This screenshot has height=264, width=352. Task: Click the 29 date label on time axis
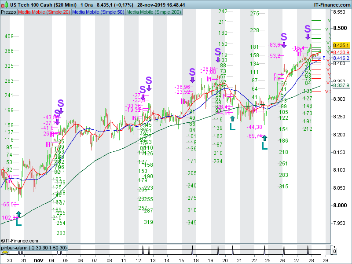[325, 260]
